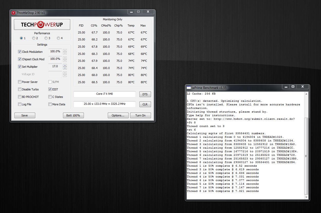Screen dimensions: 321x213
Task: Open the Options... dialog
Action: (118, 115)
